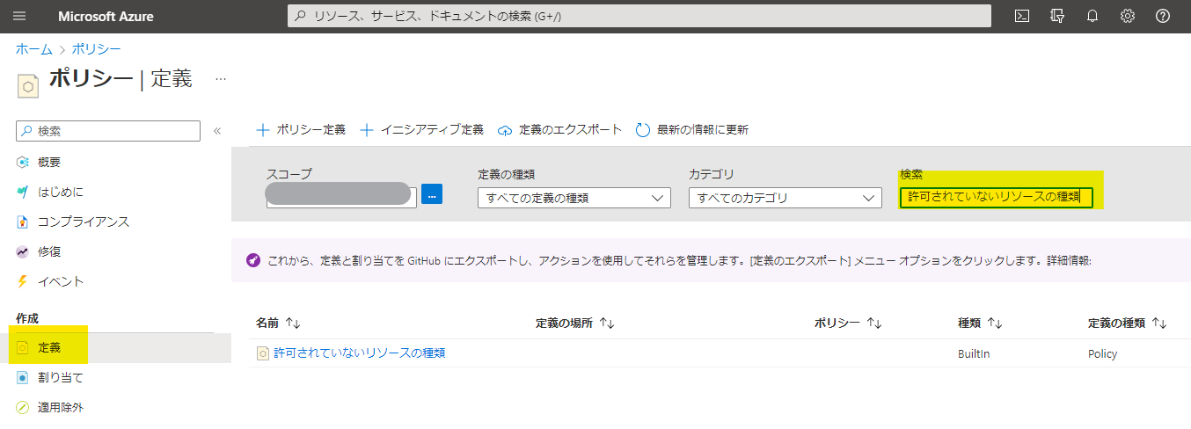Open the notifications bell
The height and width of the screenshot is (429, 1191).
[x=1092, y=16]
